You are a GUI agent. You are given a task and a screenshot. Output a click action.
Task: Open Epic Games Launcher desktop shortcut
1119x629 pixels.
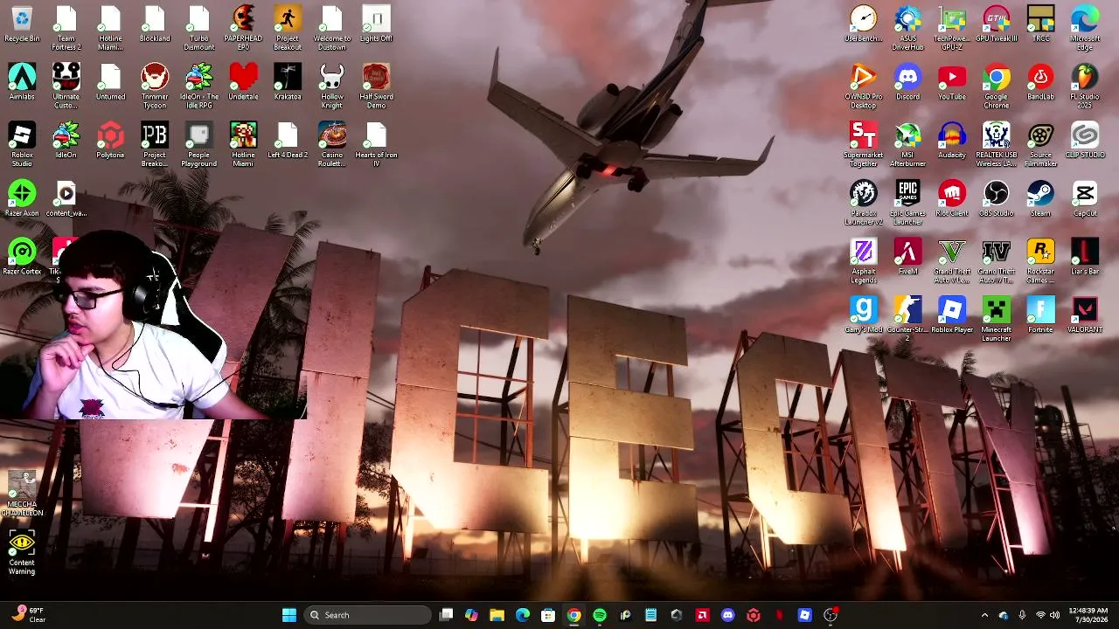907,204
